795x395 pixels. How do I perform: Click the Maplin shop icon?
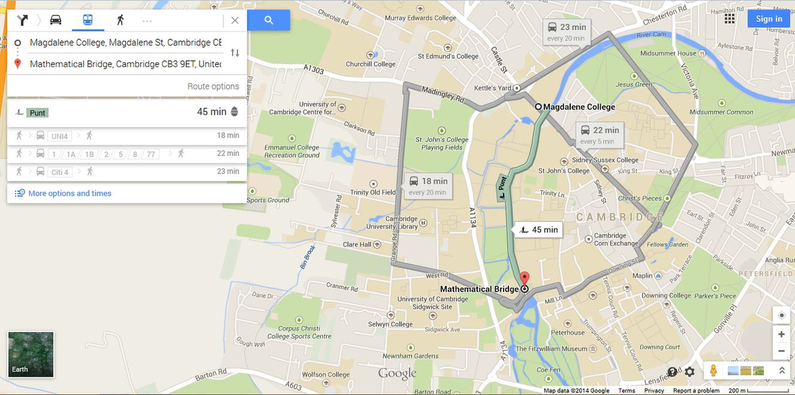coord(658,276)
